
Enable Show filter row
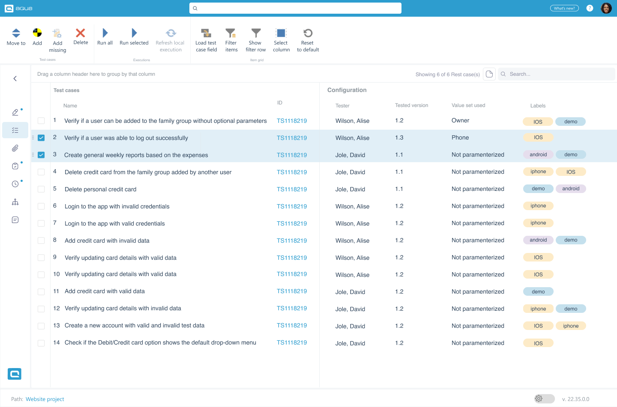click(x=255, y=39)
